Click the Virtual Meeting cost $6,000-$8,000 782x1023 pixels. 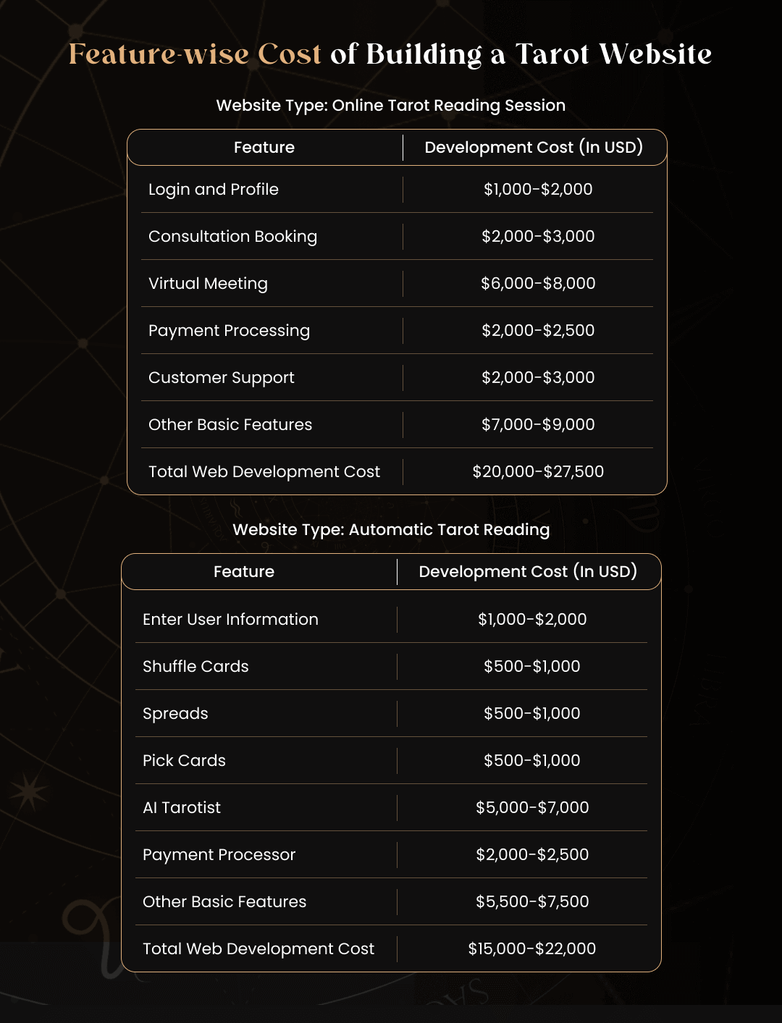point(538,283)
